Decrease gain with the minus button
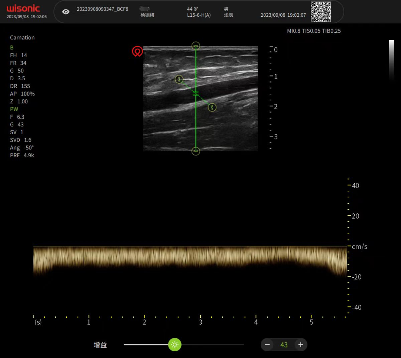The width and height of the screenshot is (401, 358). pos(267,345)
